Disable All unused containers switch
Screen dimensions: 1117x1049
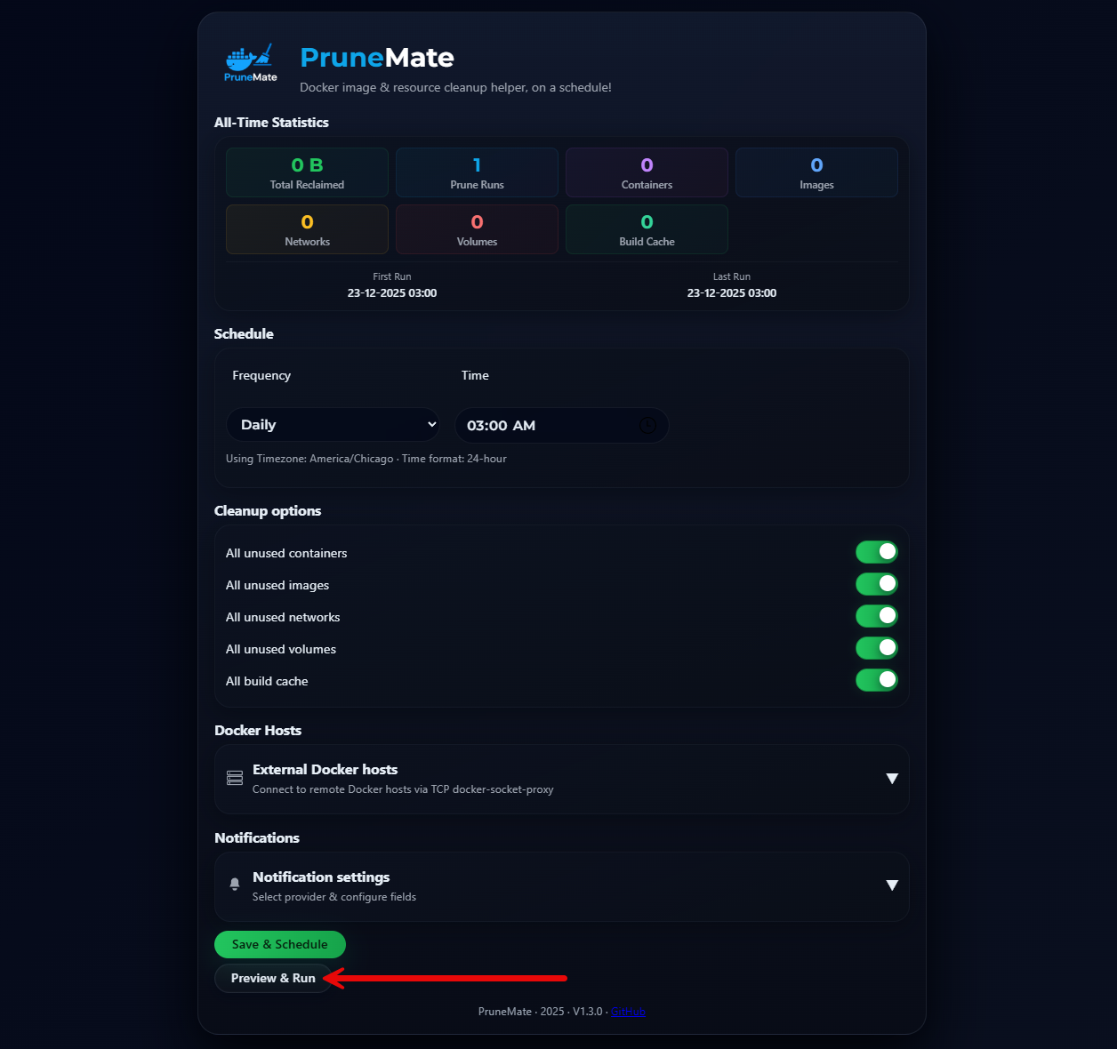tap(877, 552)
